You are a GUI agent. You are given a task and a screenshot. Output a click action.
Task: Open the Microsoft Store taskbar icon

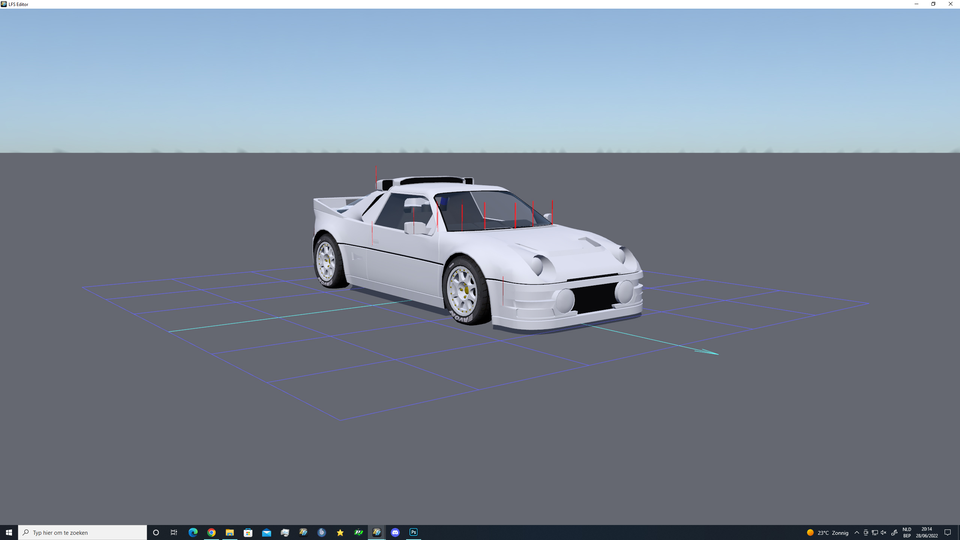click(248, 532)
